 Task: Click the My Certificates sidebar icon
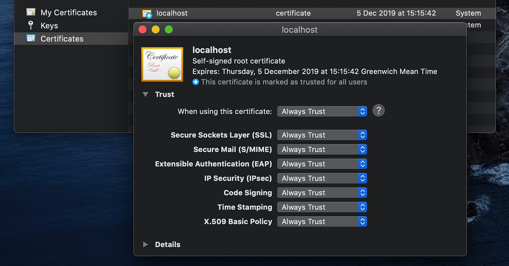(31, 12)
